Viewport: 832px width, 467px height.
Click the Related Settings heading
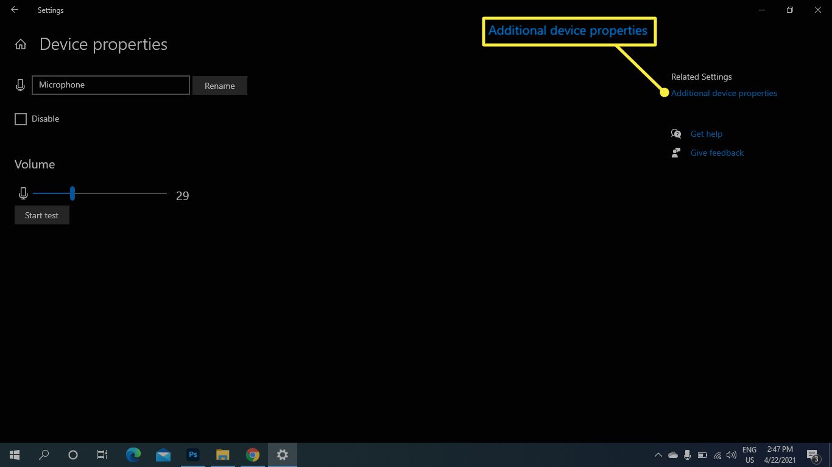(x=701, y=77)
